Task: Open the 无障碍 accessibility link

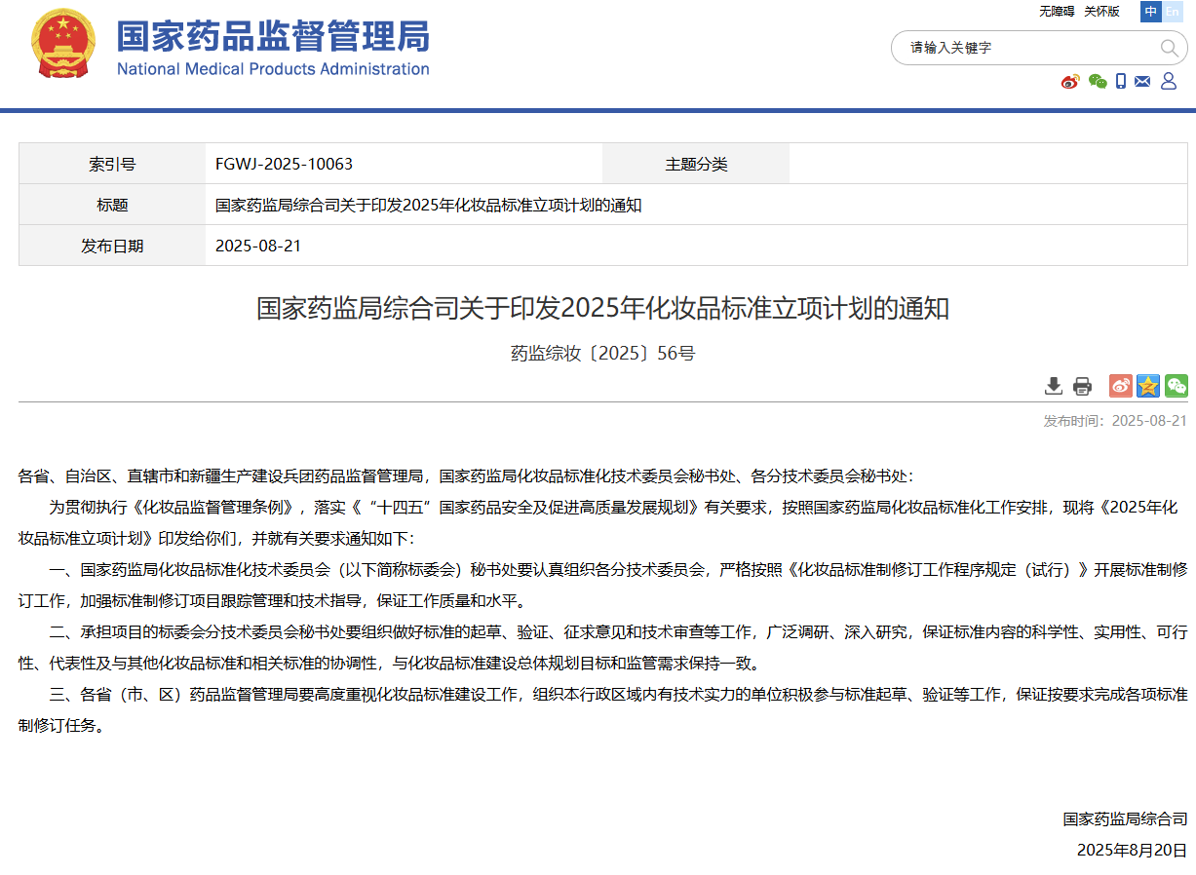Action: point(1056,12)
